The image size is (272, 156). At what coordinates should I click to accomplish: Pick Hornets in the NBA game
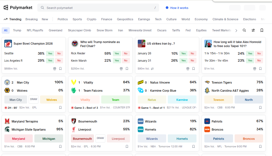(182, 139)
